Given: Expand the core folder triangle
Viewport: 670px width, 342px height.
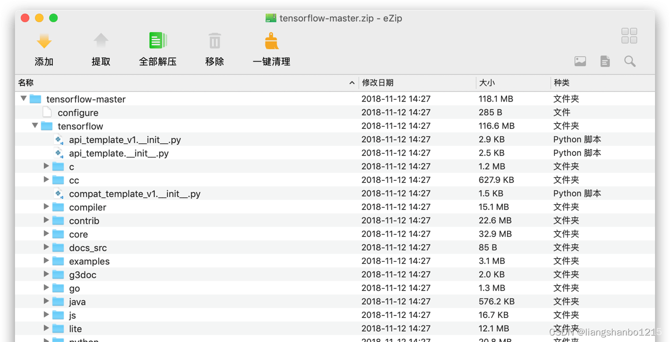Looking at the screenshot, I should 46,233.
